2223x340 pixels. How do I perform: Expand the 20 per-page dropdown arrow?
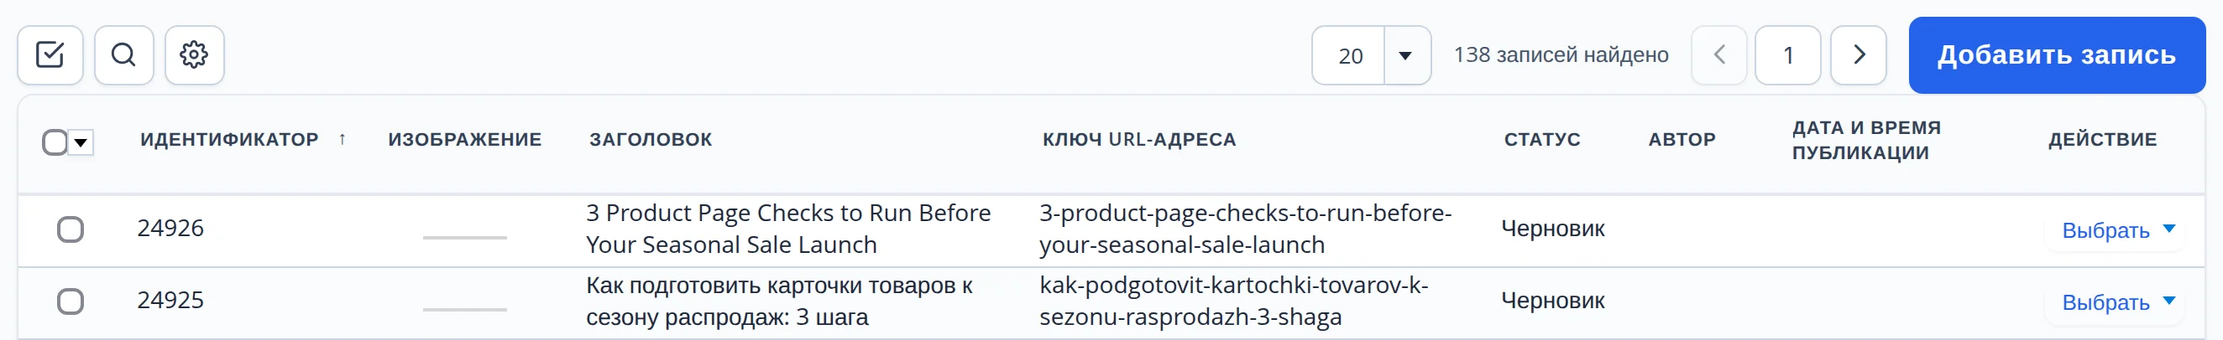click(1406, 56)
